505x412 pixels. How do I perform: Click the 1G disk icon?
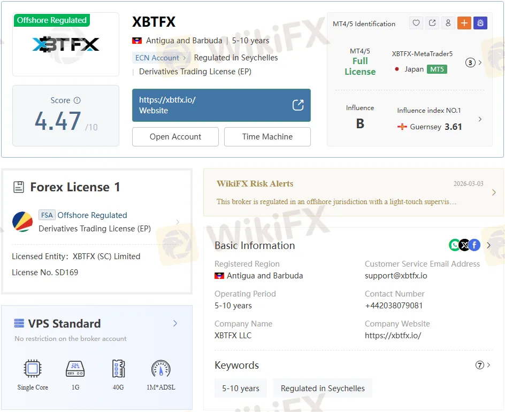[x=75, y=369]
